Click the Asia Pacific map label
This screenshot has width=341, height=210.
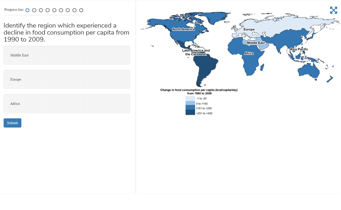pyautogui.click(x=299, y=49)
